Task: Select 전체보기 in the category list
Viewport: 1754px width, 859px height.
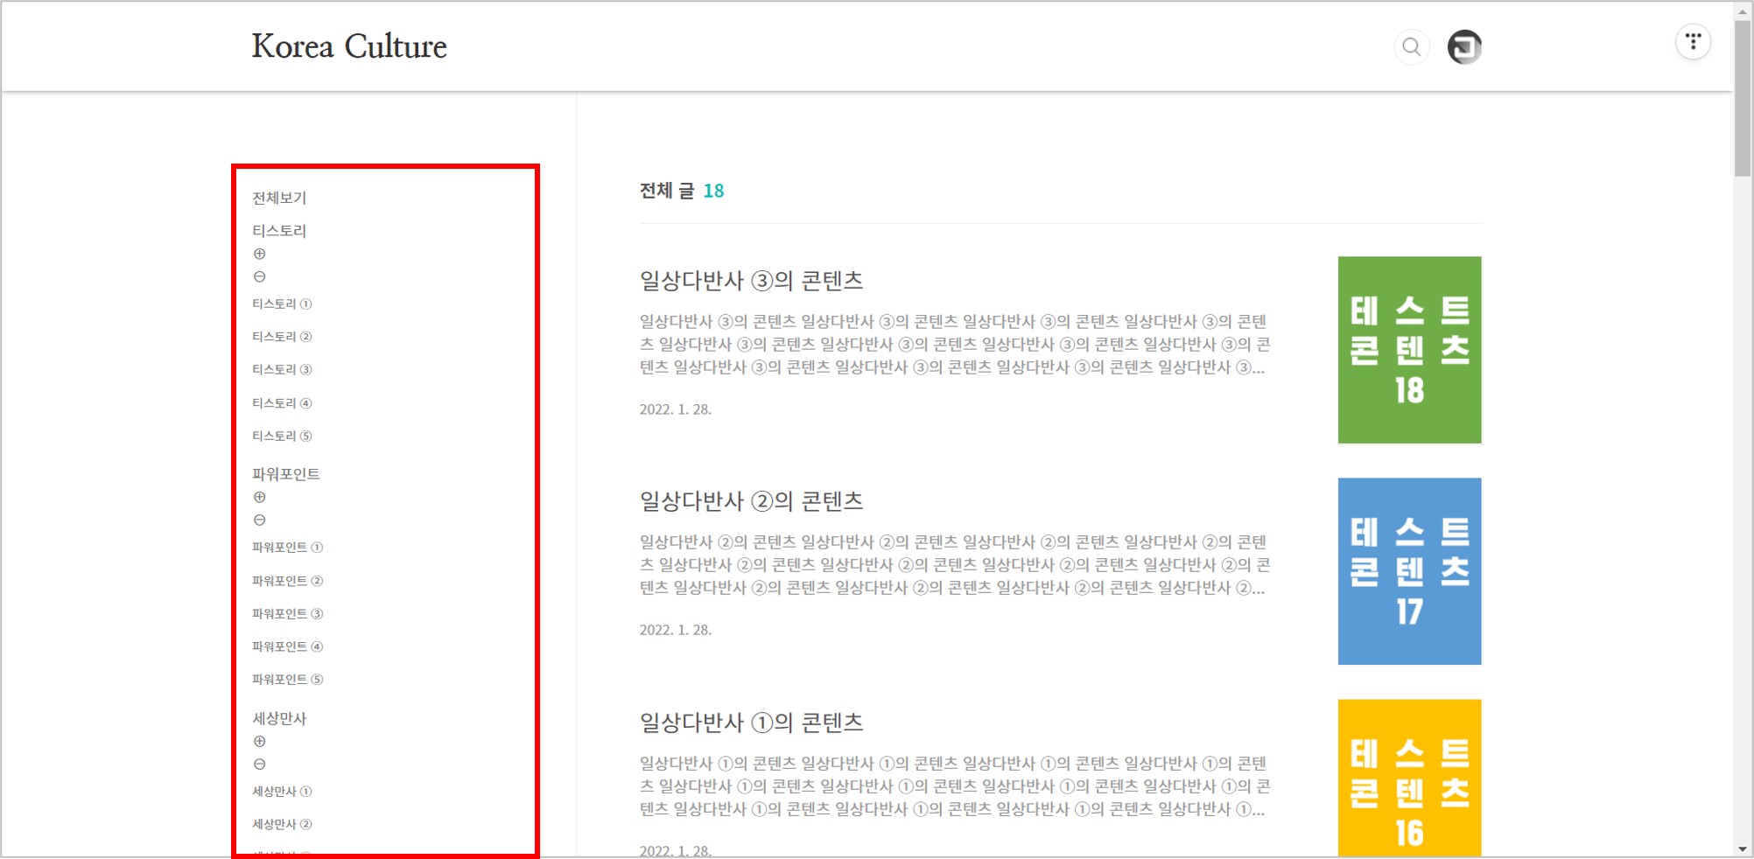Action: click(x=279, y=198)
